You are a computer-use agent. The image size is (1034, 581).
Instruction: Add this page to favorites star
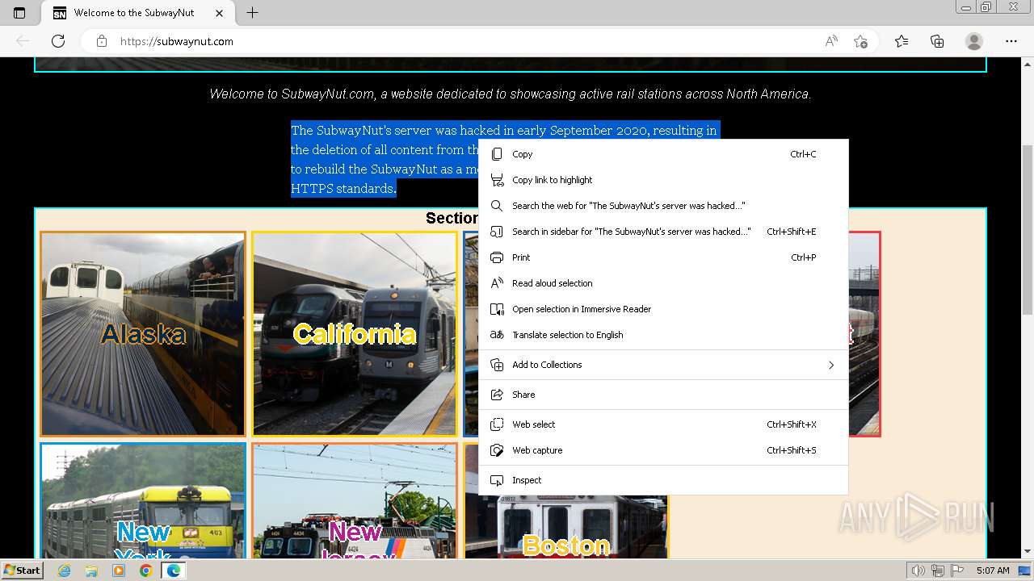coord(860,41)
